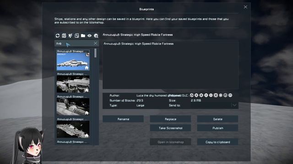This screenshot has width=293, height=164.
Task: Click the crossed-out filter icon in toolbar
Action: click(70, 36)
